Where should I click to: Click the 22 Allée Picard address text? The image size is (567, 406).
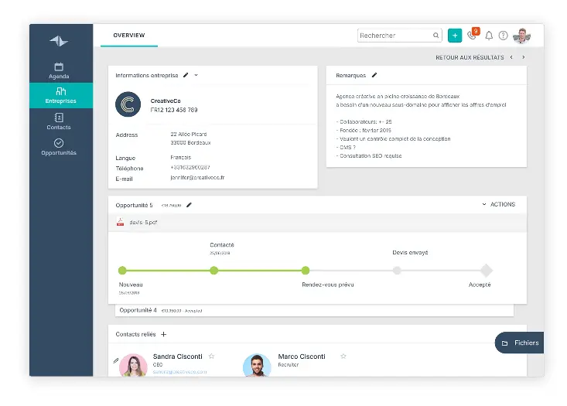point(189,134)
